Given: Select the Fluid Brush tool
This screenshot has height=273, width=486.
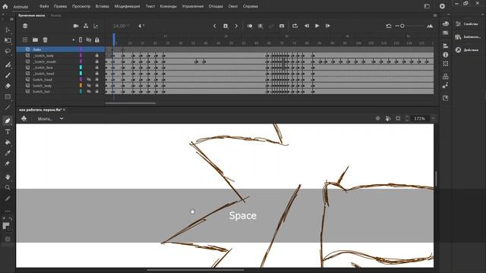Looking at the screenshot, I should pyautogui.click(x=8, y=64).
